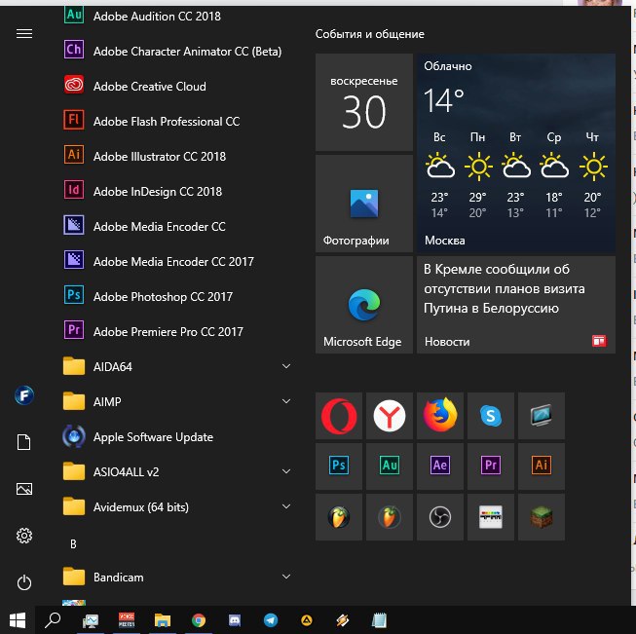Open the Opera browser tile
Screen dimensions: 636x634
(339, 416)
